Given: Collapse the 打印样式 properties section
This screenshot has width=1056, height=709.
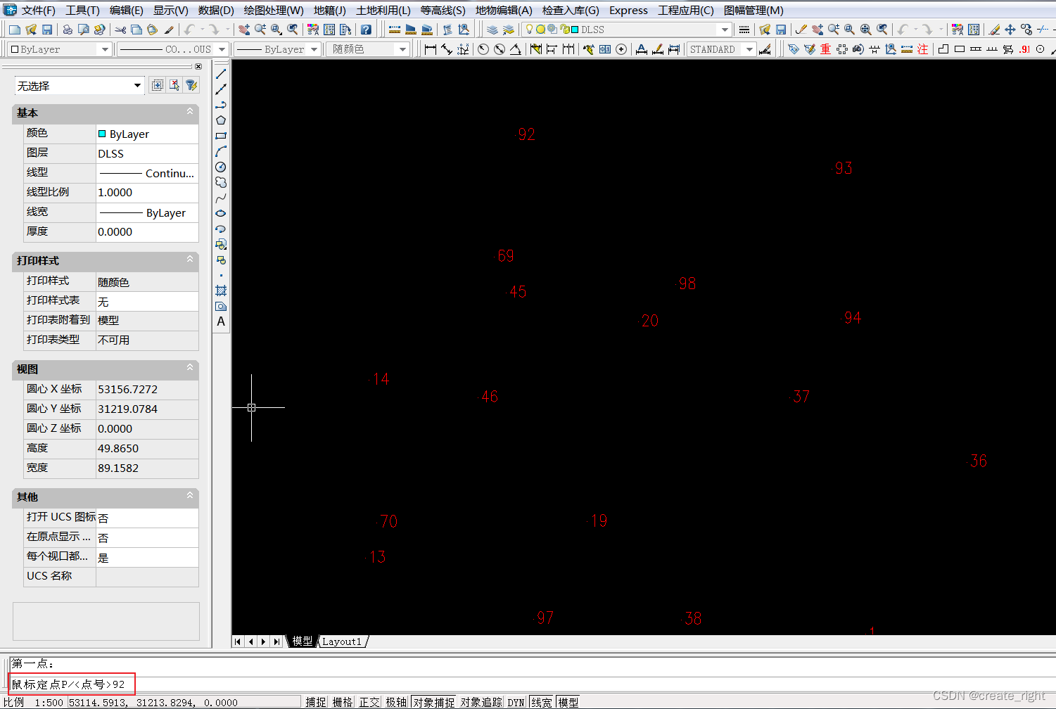Looking at the screenshot, I should (190, 260).
